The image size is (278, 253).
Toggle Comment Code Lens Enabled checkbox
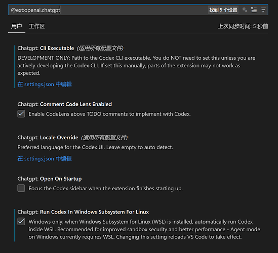(21, 114)
